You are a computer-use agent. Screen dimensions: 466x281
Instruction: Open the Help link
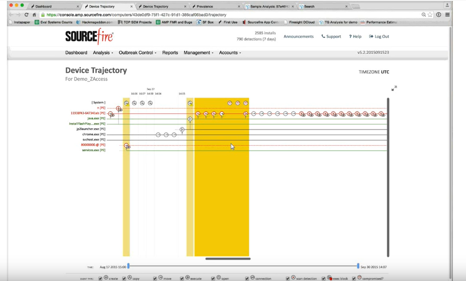click(355, 36)
